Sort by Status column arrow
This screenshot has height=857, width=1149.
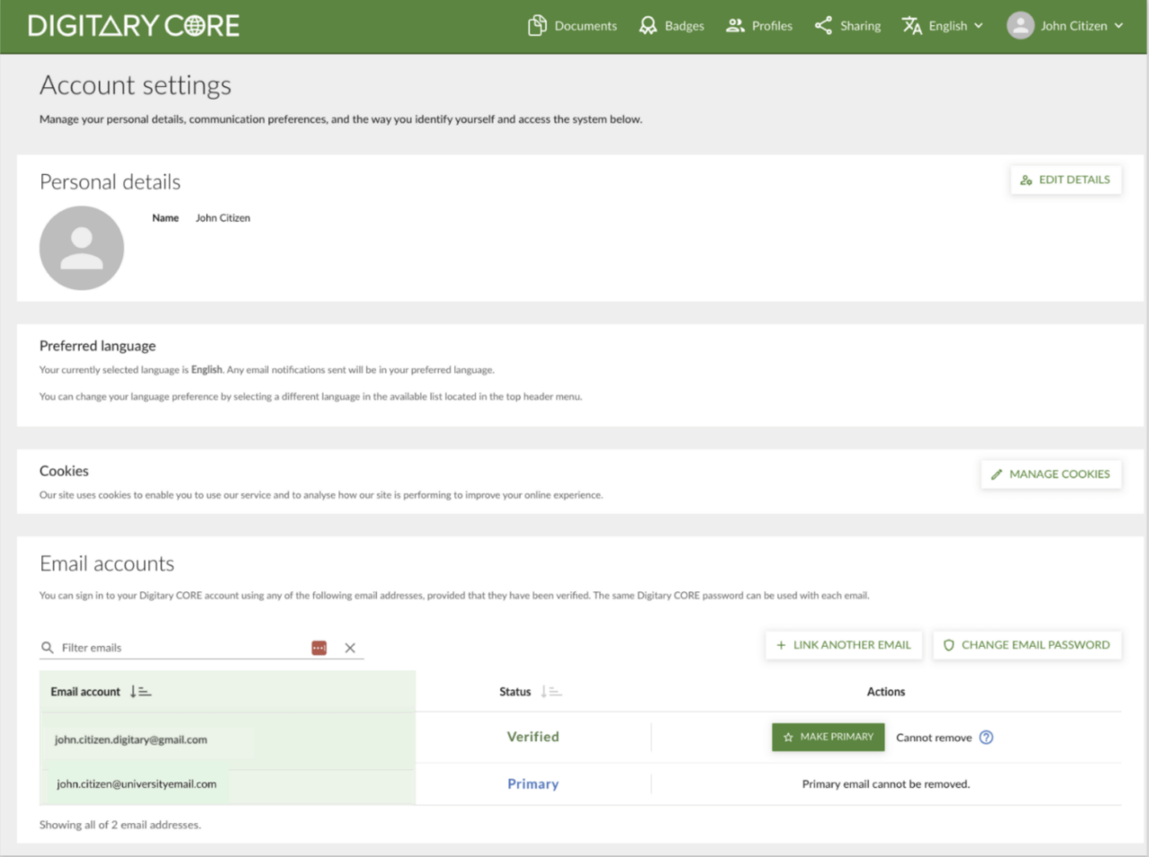click(551, 692)
